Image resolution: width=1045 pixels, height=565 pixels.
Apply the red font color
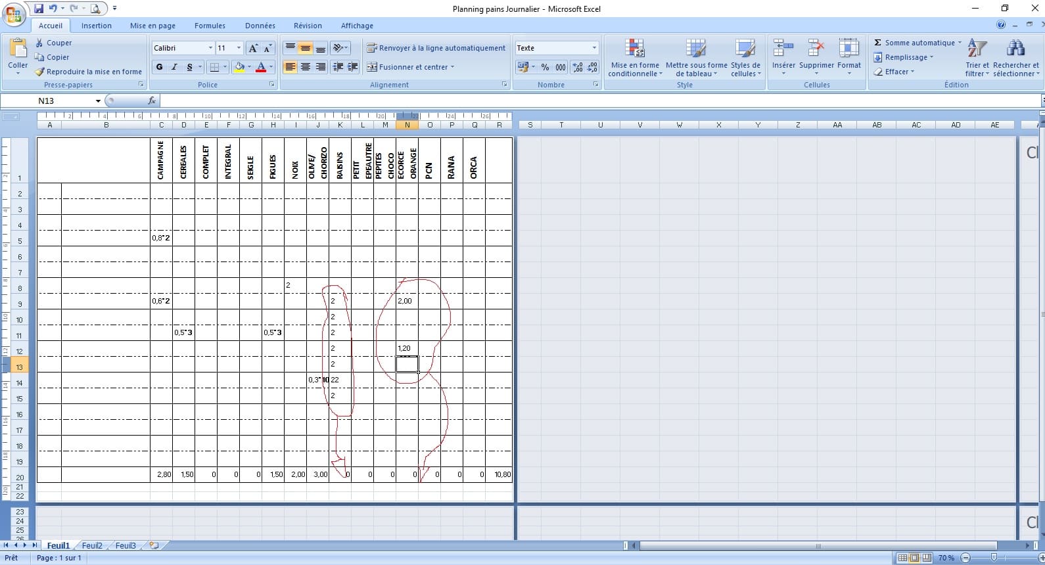tap(261, 67)
